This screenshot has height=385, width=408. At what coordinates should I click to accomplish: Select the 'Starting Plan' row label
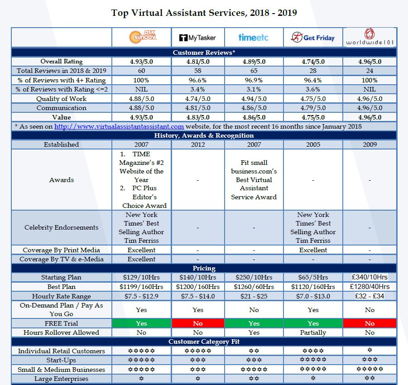coord(62,277)
